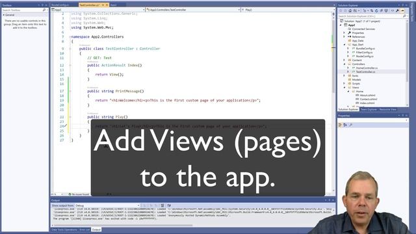The image size is (416, 234).
Task: Select Index.cshtml under Home
Action: pos(367,103)
